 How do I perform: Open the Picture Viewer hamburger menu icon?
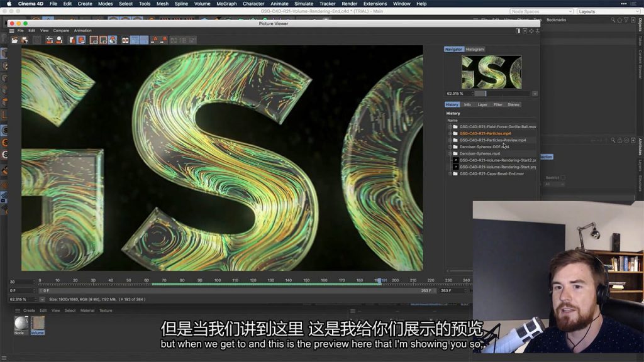pyautogui.click(x=11, y=31)
